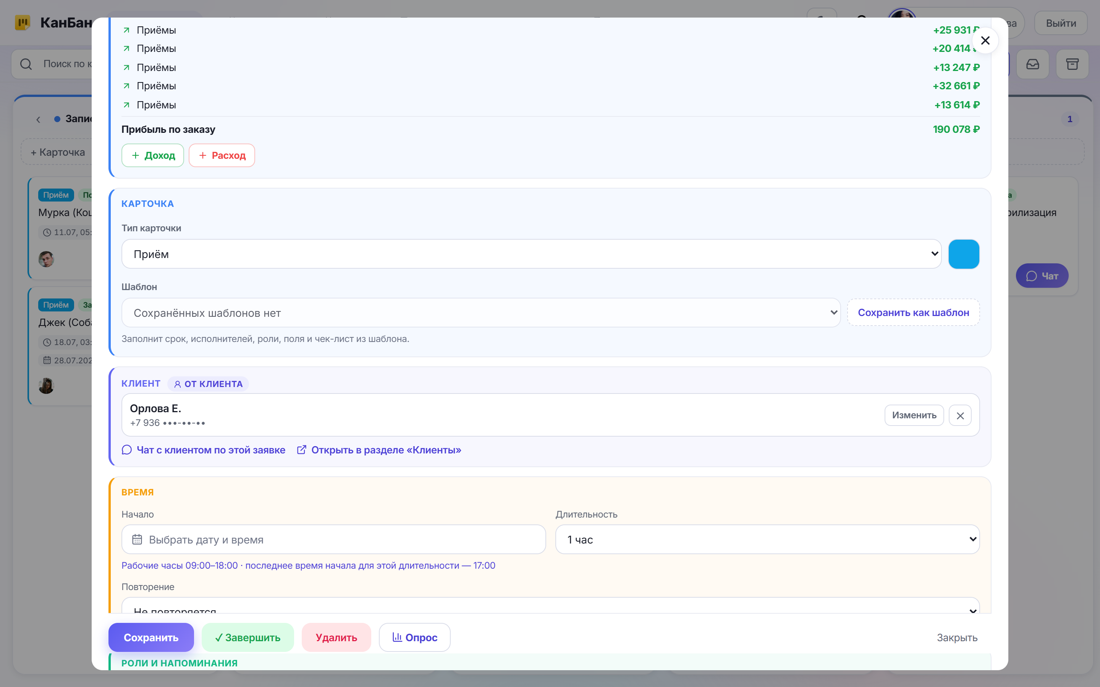
Task: Click the От клиента badge
Action: point(208,384)
